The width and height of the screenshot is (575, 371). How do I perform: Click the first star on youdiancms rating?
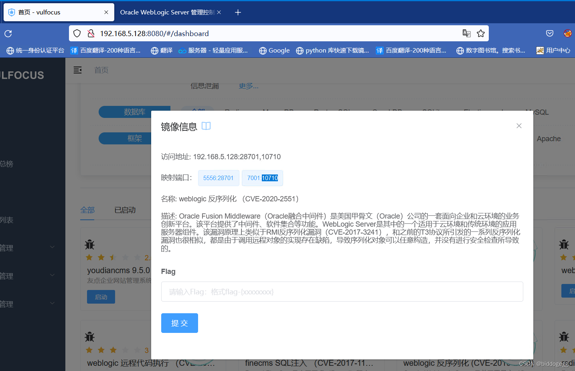89,257
